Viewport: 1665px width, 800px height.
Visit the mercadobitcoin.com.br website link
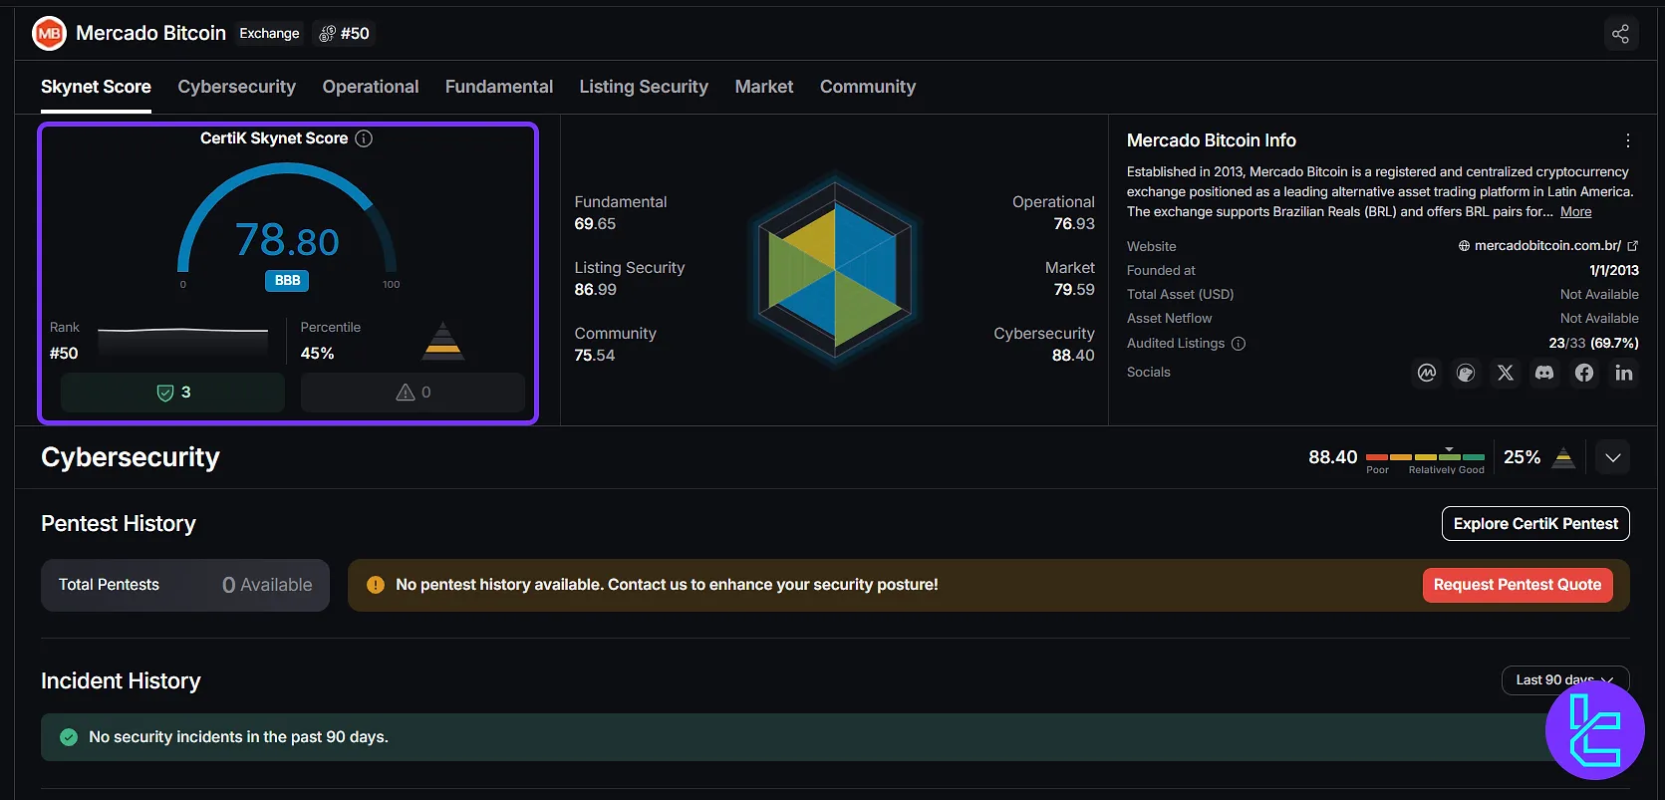pyautogui.click(x=1546, y=246)
